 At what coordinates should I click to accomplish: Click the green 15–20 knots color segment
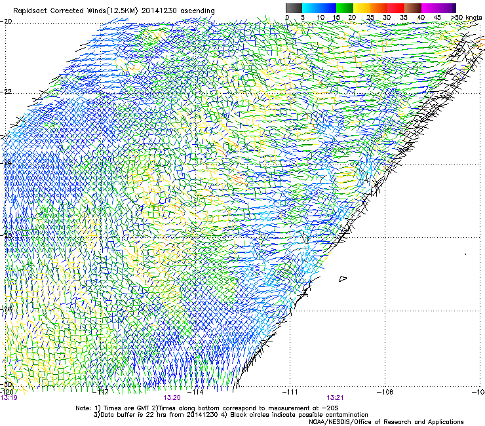[x=345, y=8]
